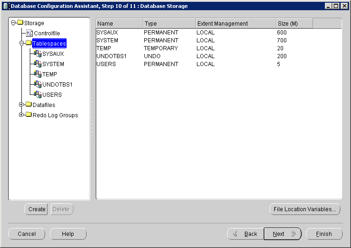Select UNDOTBS1 label in the tree
Image resolution: width=351 pixels, height=248 pixels.
[57, 84]
